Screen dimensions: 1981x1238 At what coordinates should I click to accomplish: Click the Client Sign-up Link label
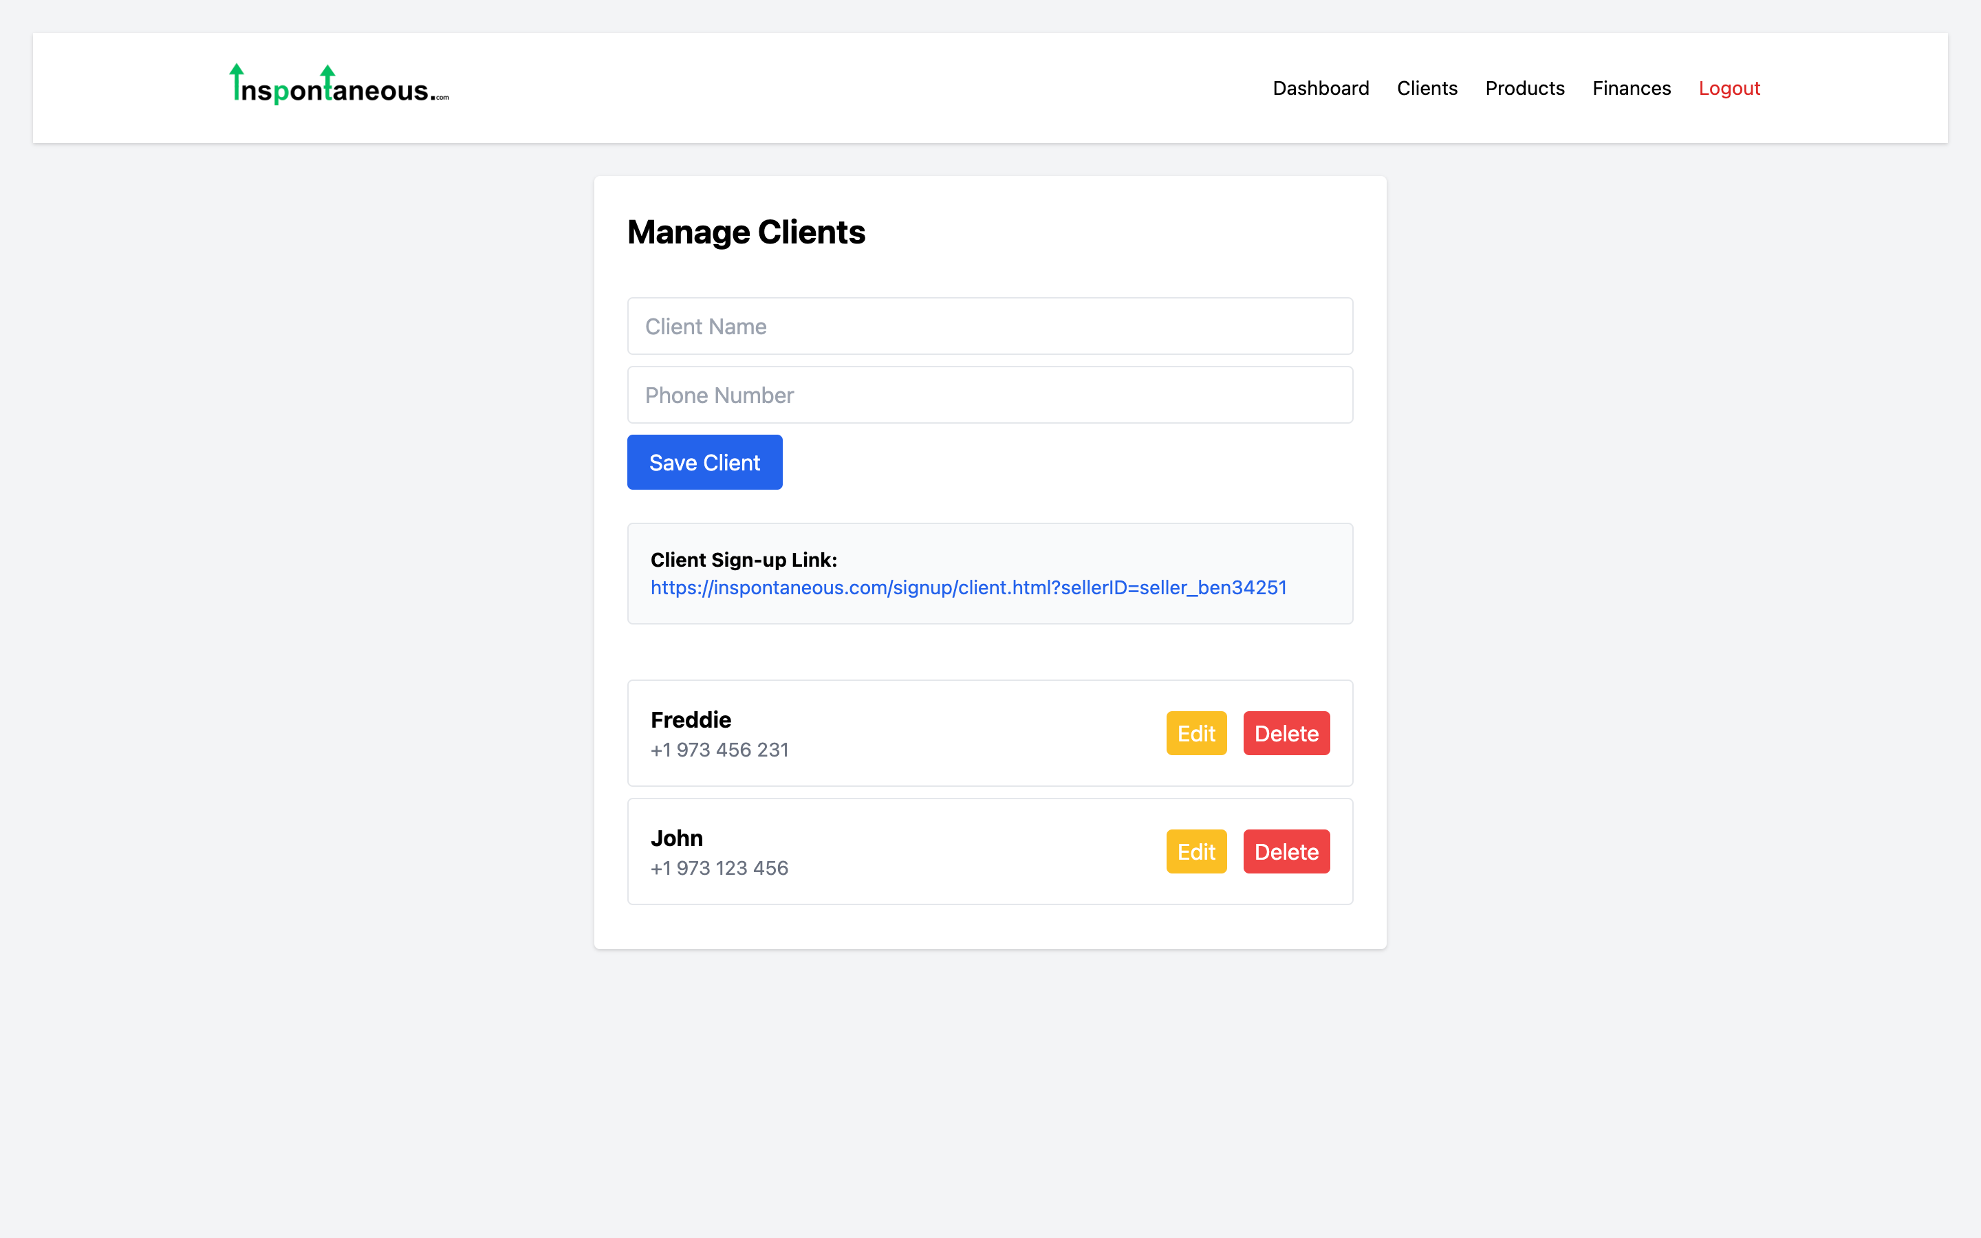click(x=744, y=560)
